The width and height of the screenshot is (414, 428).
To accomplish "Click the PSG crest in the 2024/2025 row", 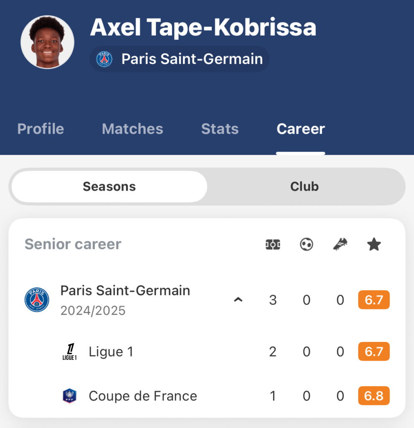I will click(37, 300).
